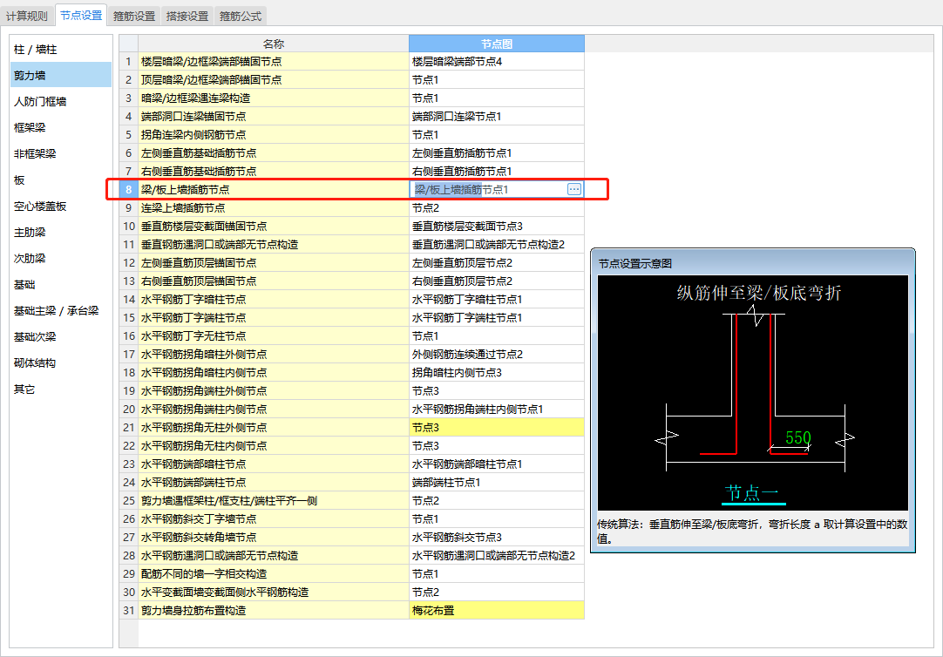Click 端部洞口连梁节点1 value cell
The width and height of the screenshot is (943, 657).
pyautogui.click(x=497, y=117)
